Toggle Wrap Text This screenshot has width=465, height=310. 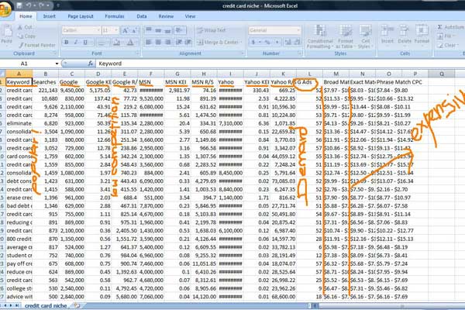[x=209, y=30]
